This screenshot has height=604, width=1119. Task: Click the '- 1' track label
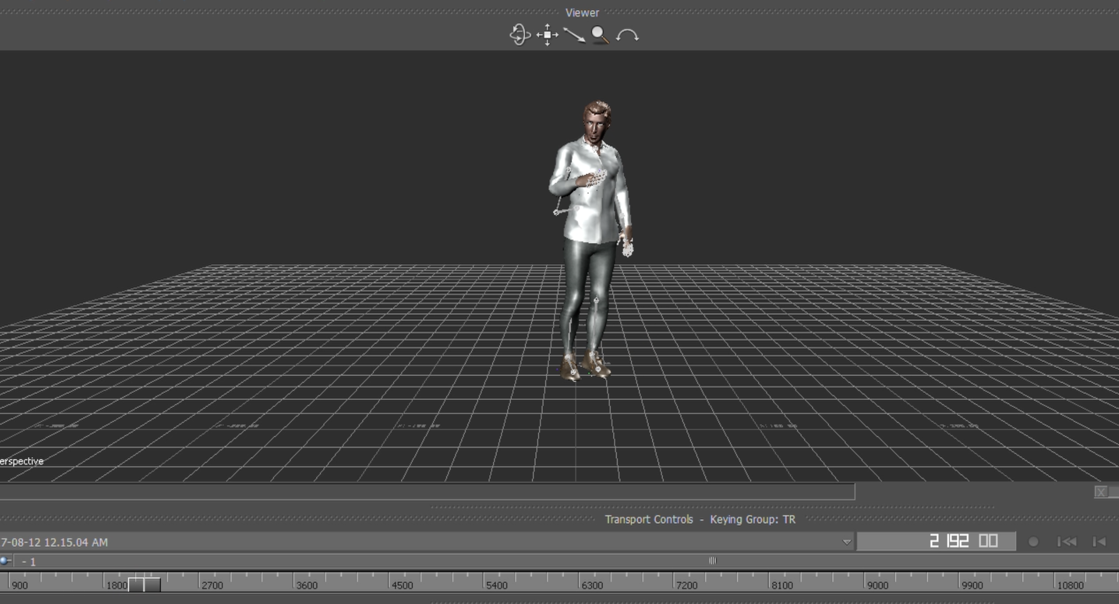click(x=29, y=562)
